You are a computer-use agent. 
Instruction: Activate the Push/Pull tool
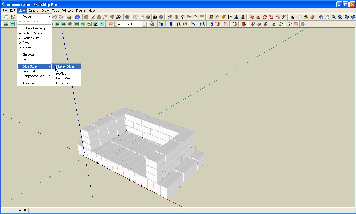coord(258,17)
